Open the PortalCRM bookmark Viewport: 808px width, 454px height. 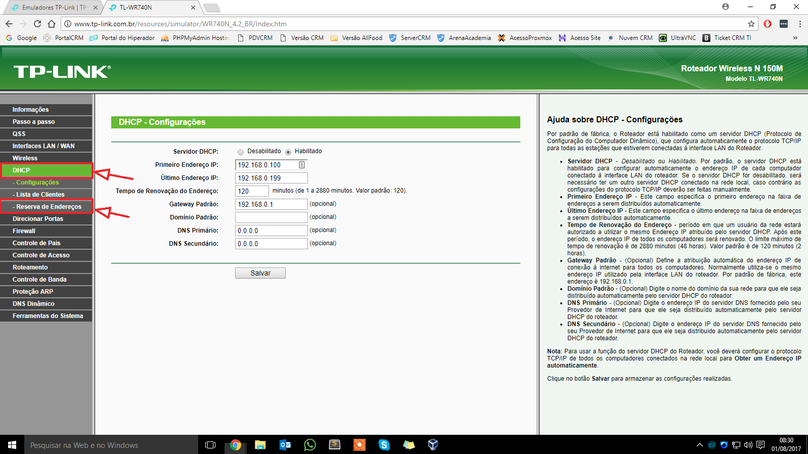point(63,38)
